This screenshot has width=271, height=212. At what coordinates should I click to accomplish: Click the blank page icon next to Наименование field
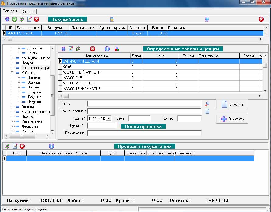pyautogui.click(x=207, y=111)
